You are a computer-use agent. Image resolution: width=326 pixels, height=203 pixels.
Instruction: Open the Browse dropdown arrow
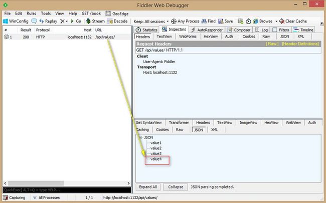pyautogui.click(x=276, y=21)
